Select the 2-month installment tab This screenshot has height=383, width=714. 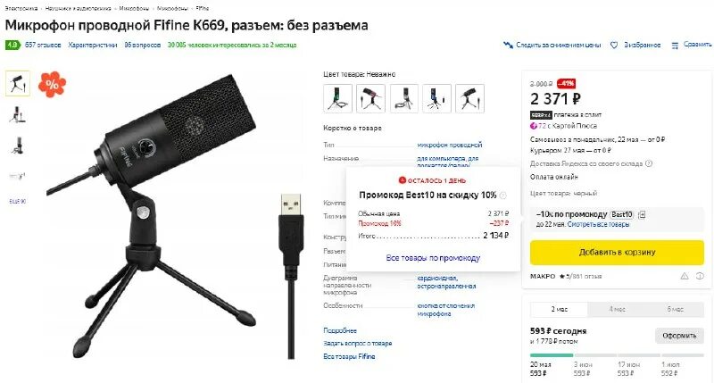[560, 309]
